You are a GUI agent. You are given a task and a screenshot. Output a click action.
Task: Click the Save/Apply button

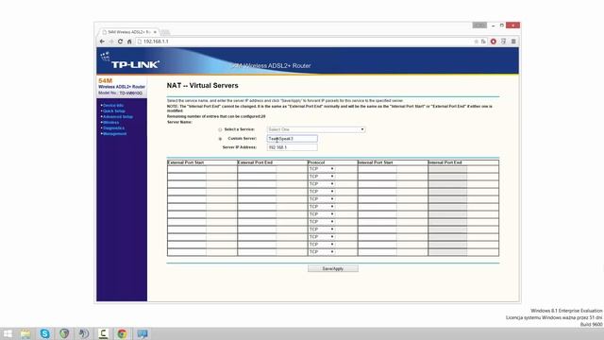point(333,268)
